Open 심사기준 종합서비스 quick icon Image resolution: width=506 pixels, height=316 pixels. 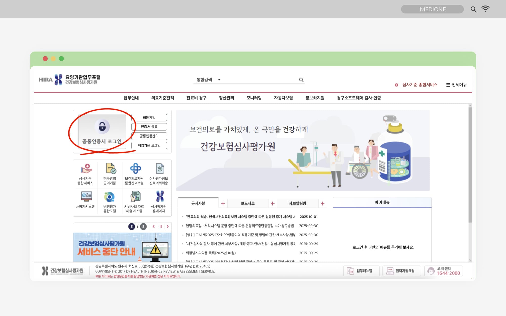(x=86, y=169)
